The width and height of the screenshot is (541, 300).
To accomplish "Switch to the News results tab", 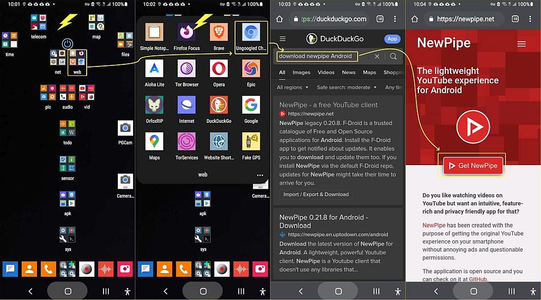I will coord(349,72).
